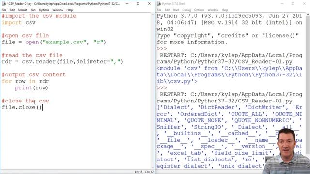Click the "<module 'csv' from" output line
Screen dimensions: 310x174
(230, 68)
